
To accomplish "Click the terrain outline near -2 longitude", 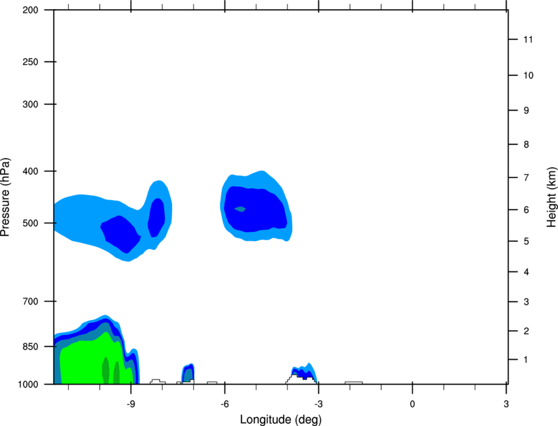I will [x=353, y=383].
